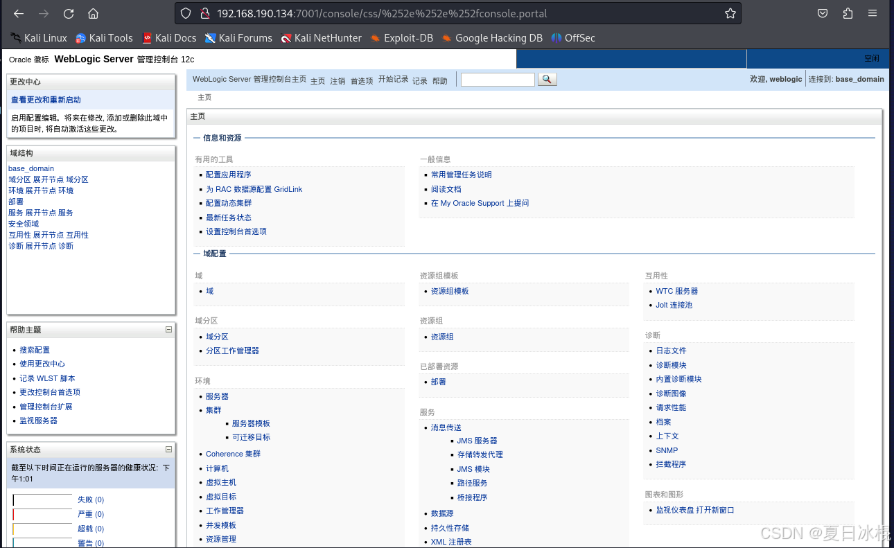Open the 常用管理任务说明 link
Viewport: 894px width, 548px height.
(462, 175)
